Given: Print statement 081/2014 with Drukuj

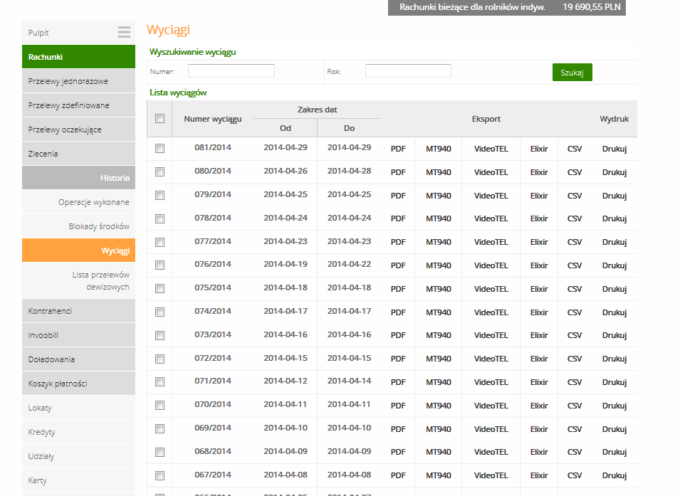Looking at the screenshot, I should (x=614, y=149).
